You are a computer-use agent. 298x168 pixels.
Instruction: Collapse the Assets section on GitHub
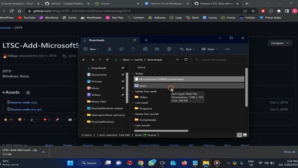(11, 92)
